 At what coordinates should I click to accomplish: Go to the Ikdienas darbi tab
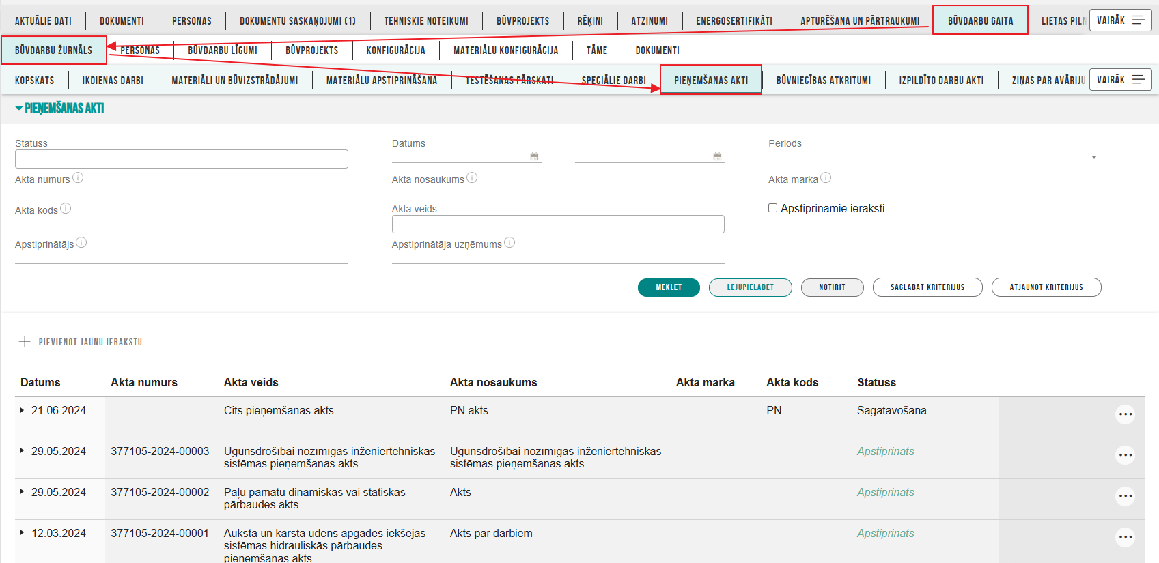(113, 81)
